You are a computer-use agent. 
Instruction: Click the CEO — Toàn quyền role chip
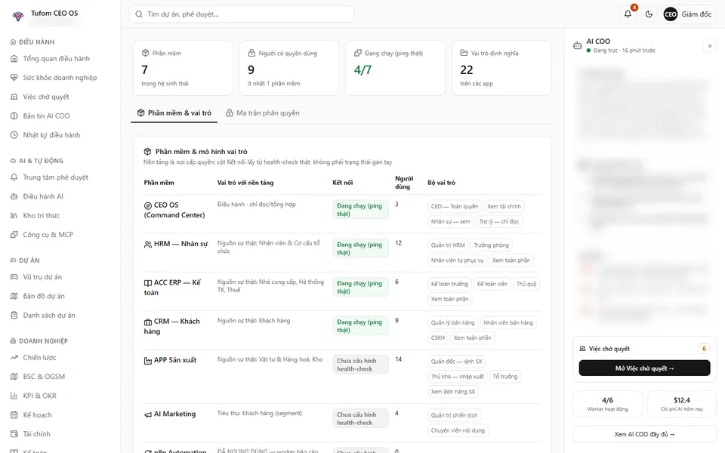[x=455, y=206]
